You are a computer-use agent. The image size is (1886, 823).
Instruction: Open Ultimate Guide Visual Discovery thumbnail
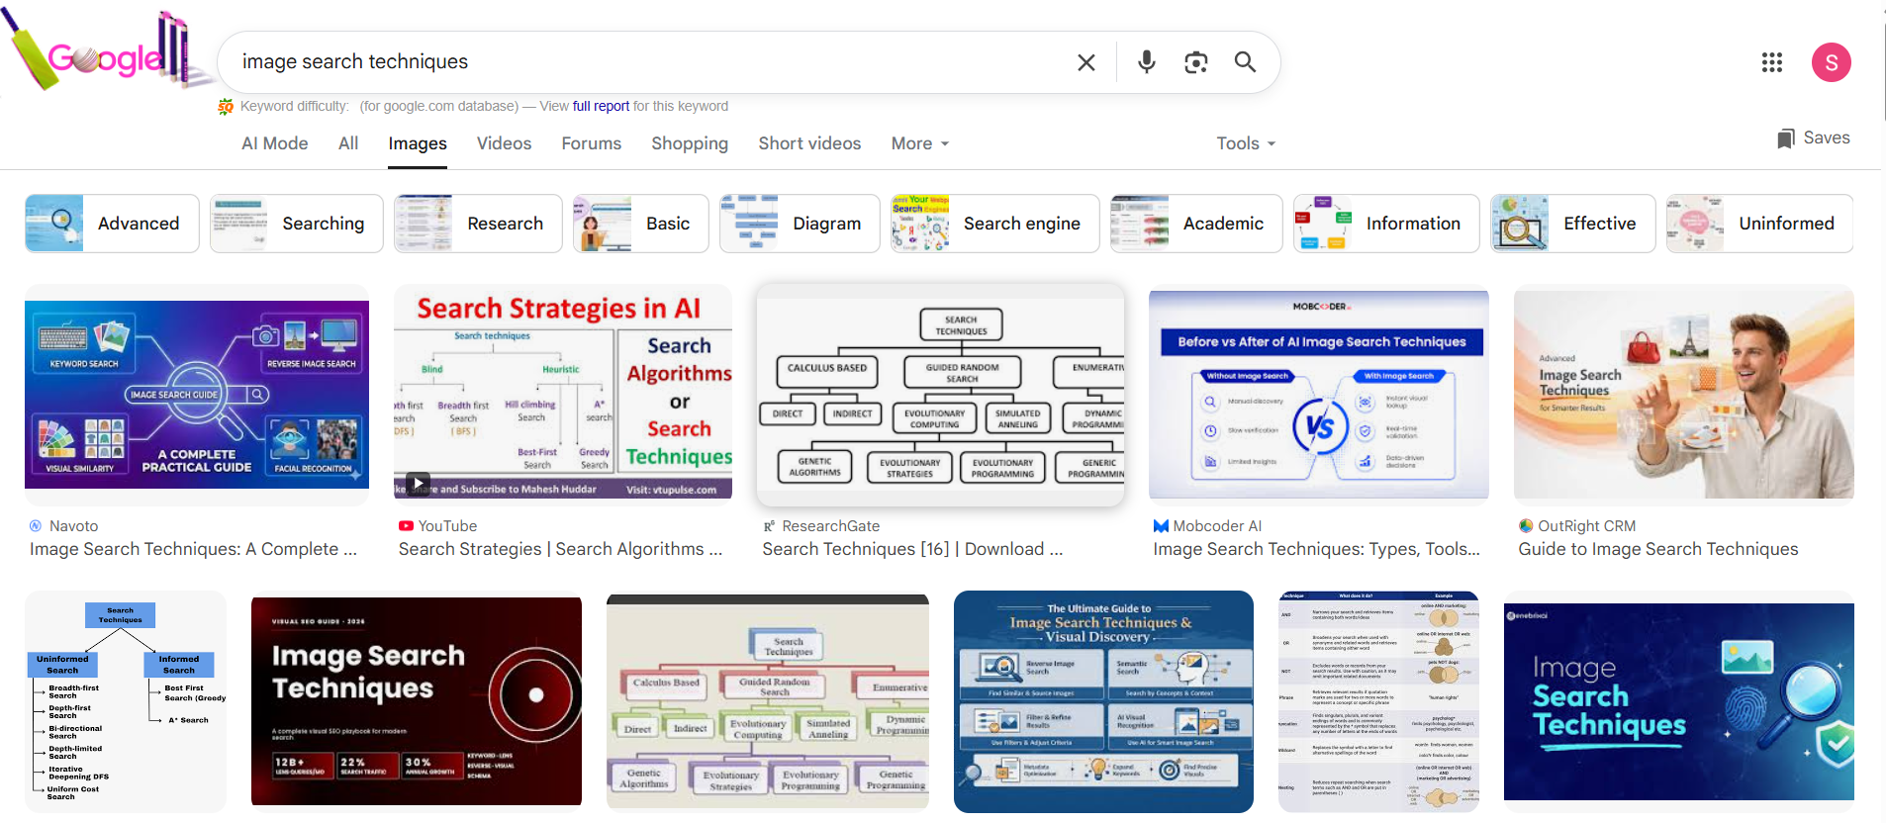1103,701
